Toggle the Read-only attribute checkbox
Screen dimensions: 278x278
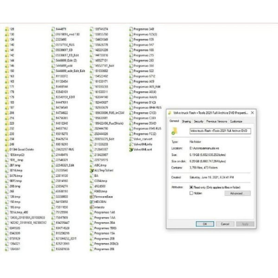pyautogui.click(x=191, y=187)
